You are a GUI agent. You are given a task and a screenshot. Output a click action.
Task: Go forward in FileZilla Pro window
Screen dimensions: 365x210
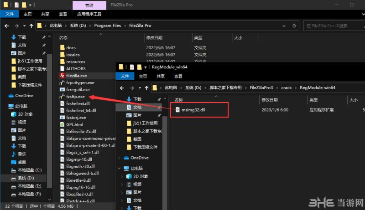16,26
